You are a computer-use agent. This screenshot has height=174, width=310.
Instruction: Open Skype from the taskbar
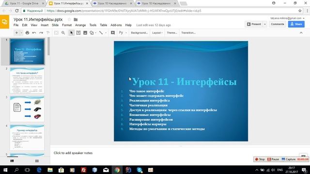click(139, 170)
